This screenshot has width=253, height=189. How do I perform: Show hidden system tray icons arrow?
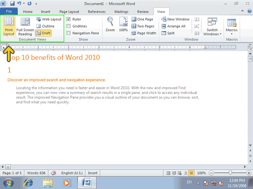pyautogui.click(x=198, y=183)
